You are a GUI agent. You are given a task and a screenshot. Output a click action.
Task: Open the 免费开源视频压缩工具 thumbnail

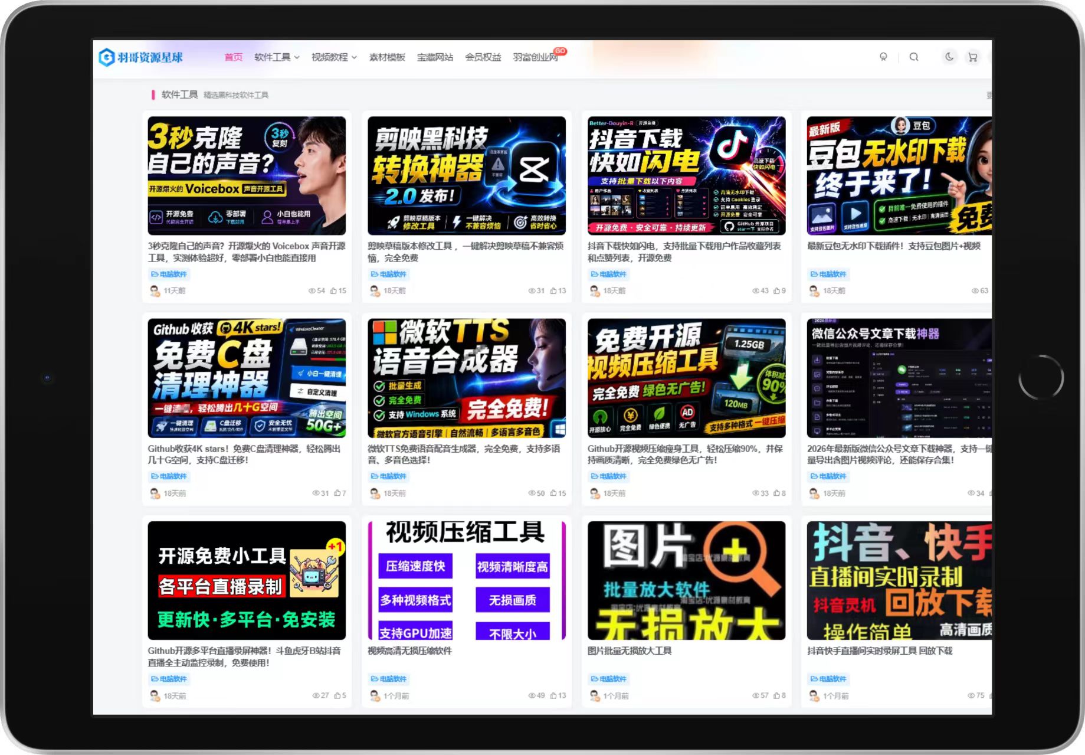686,378
